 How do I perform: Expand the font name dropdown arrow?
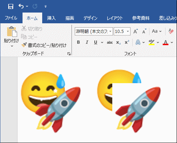click(110, 32)
